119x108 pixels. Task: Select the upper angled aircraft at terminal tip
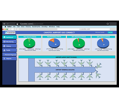[x=99, y=66]
